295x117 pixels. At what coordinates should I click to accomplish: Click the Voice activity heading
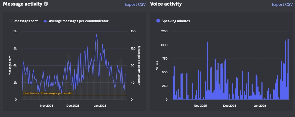(166, 4)
